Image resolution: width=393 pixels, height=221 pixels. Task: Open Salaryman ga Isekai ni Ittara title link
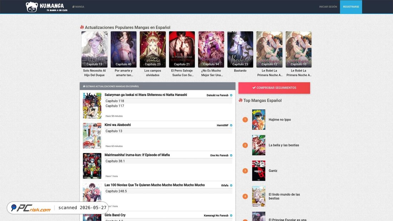click(146, 95)
